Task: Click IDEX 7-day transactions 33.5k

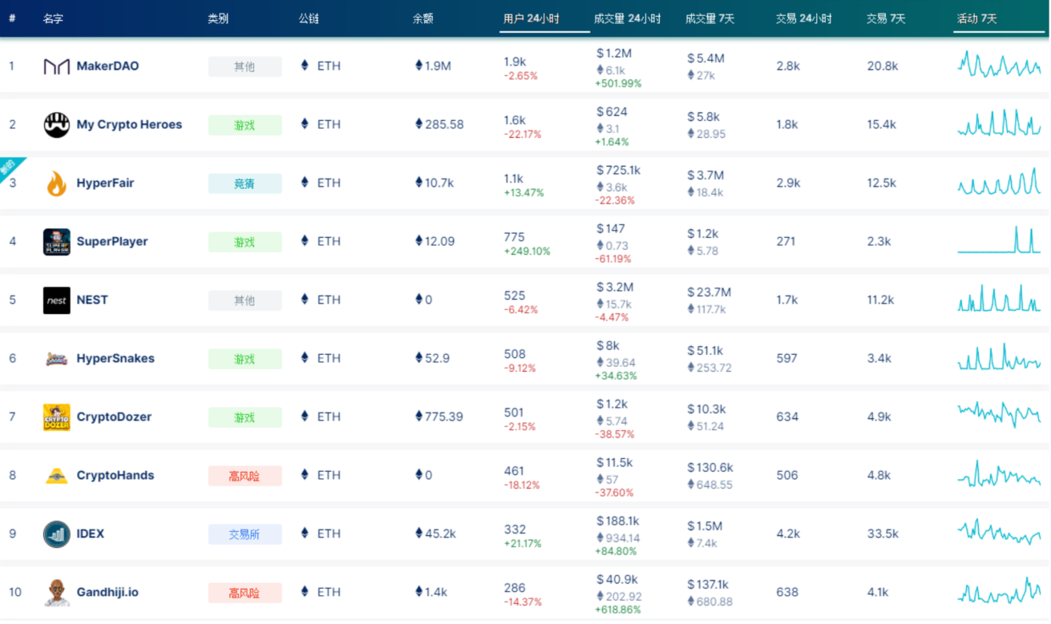Action: pyautogui.click(x=883, y=533)
